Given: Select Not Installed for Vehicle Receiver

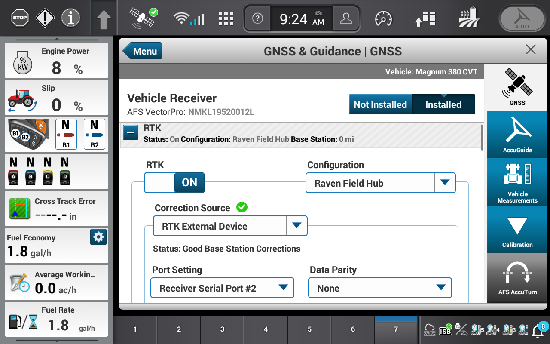Looking at the screenshot, I should 380,104.
